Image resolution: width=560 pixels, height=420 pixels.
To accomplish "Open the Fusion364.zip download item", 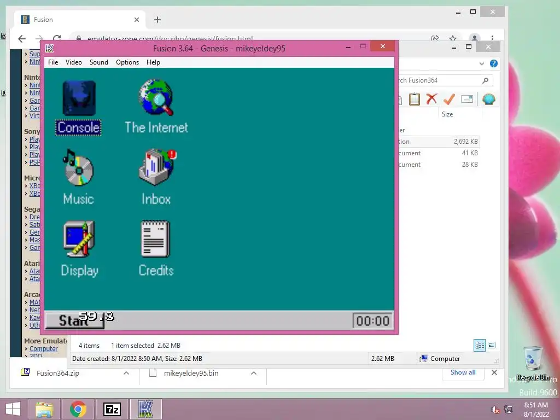I will pyautogui.click(x=57, y=373).
